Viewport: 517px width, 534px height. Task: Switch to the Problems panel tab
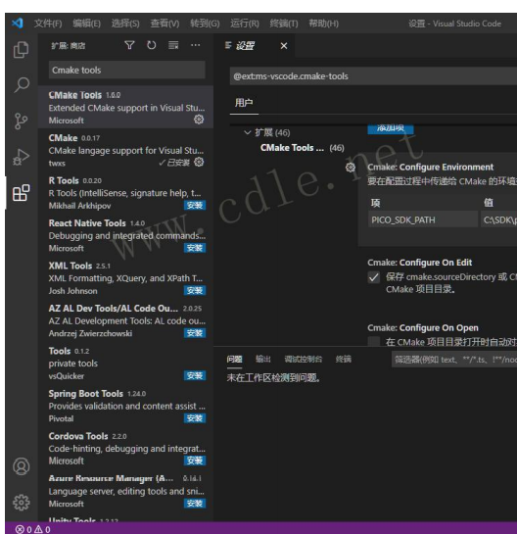(234, 359)
